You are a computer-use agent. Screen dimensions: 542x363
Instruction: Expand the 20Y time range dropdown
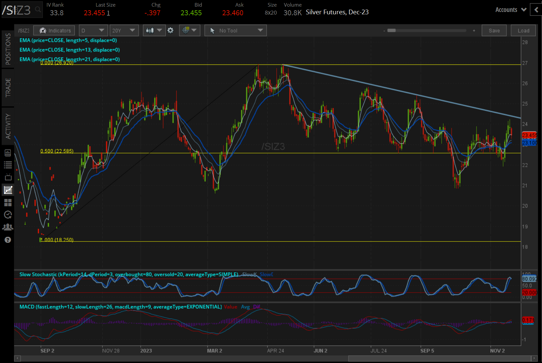tap(124, 31)
